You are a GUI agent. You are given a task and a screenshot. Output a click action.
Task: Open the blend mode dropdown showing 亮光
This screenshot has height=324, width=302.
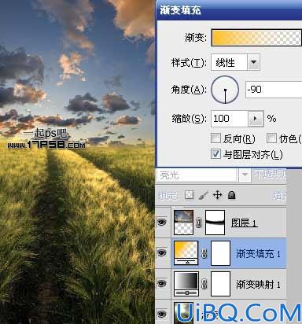click(203, 175)
